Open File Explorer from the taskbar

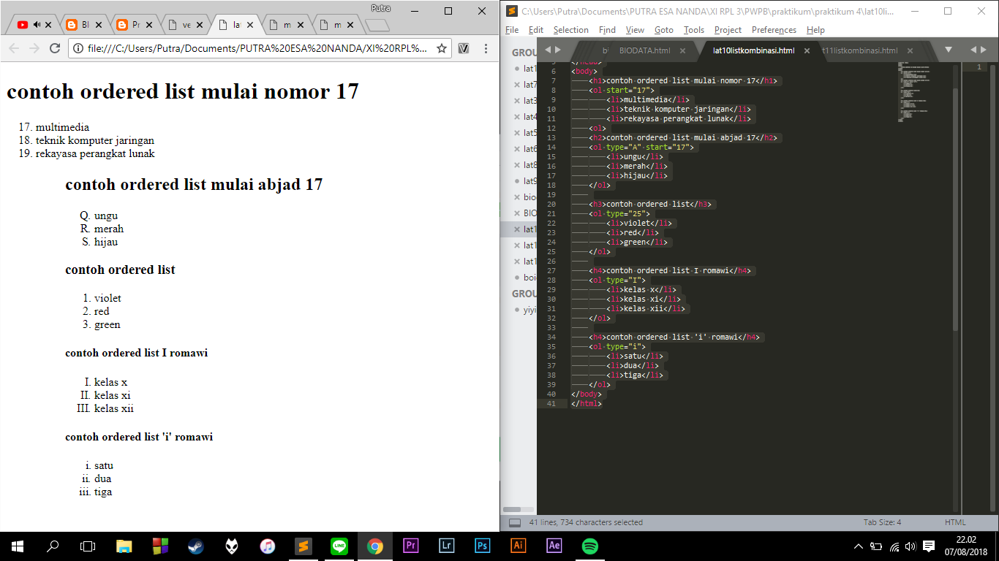[124, 546]
